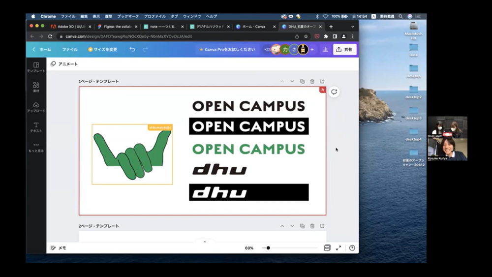Open More (もっと見る) sidebar options

pyautogui.click(x=36, y=147)
